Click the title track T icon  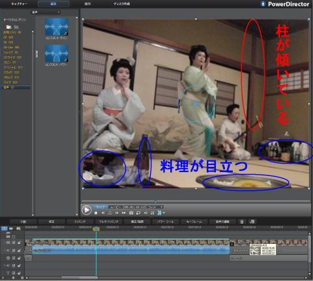8,273
